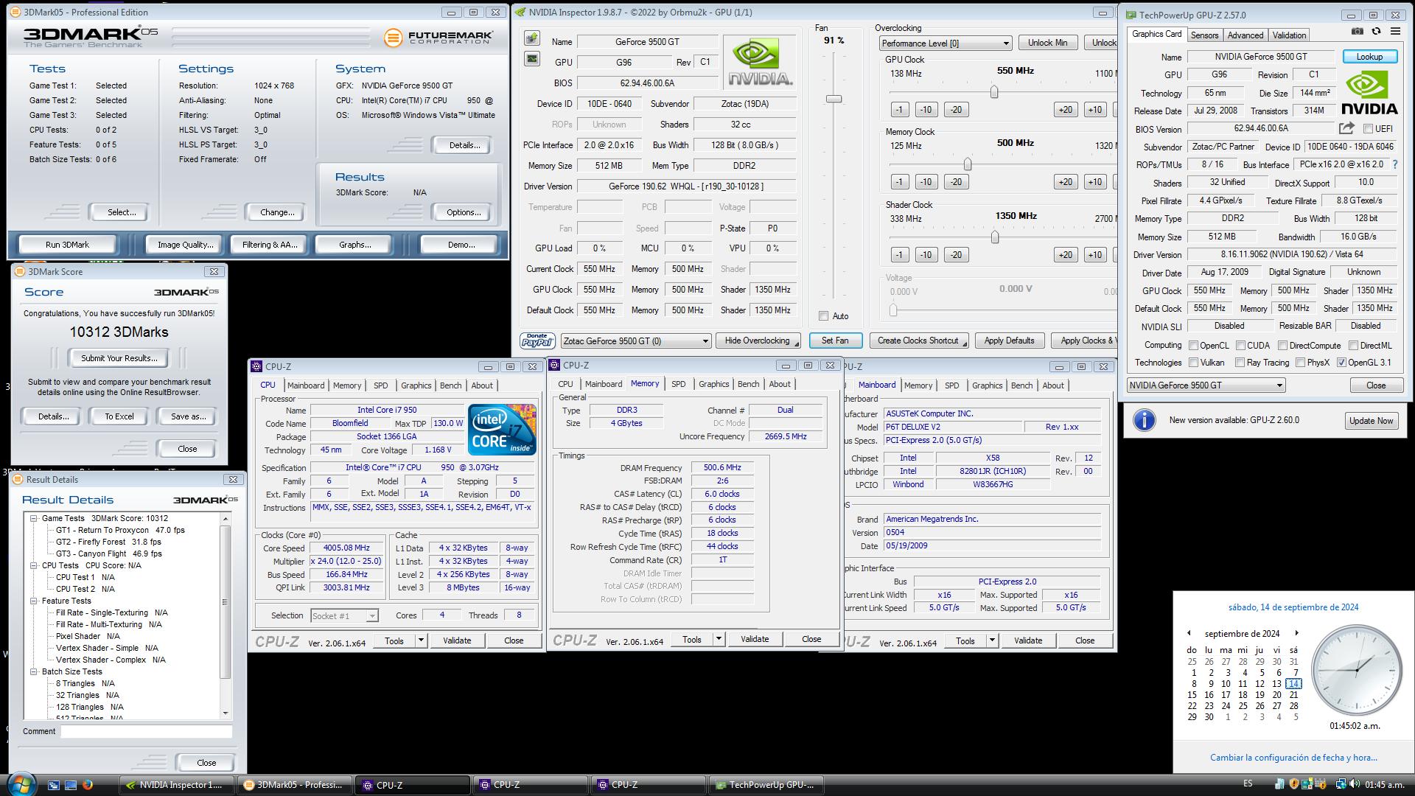This screenshot has height=796, width=1415.
Task: Click volume speaker tray icon
Action: pyautogui.click(x=1355, y=784)
